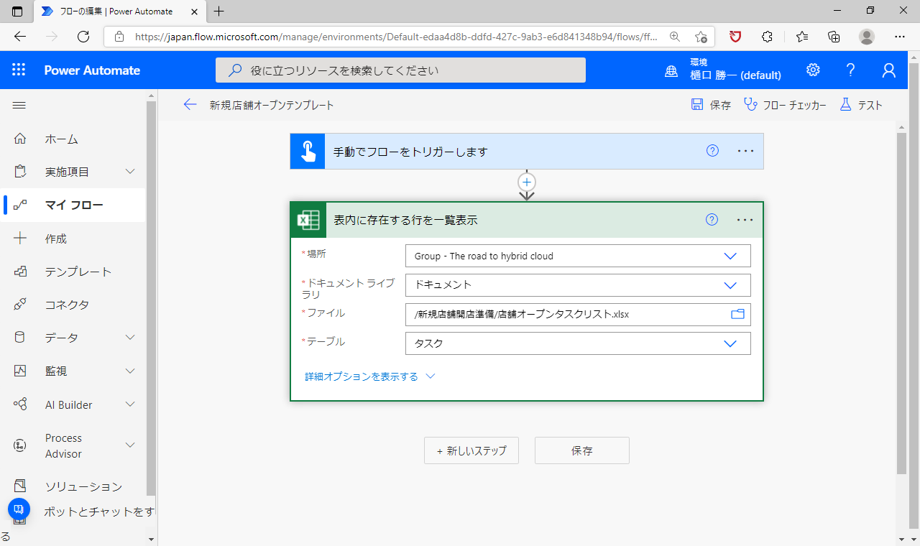The image size is (920, 546).
Task: Go back in the browser
Action: 20,37
